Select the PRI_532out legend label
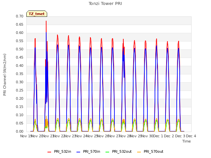 point(122,151)
